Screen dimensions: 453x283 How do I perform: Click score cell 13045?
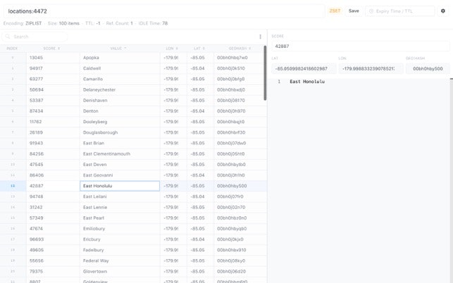pos(53,58)
